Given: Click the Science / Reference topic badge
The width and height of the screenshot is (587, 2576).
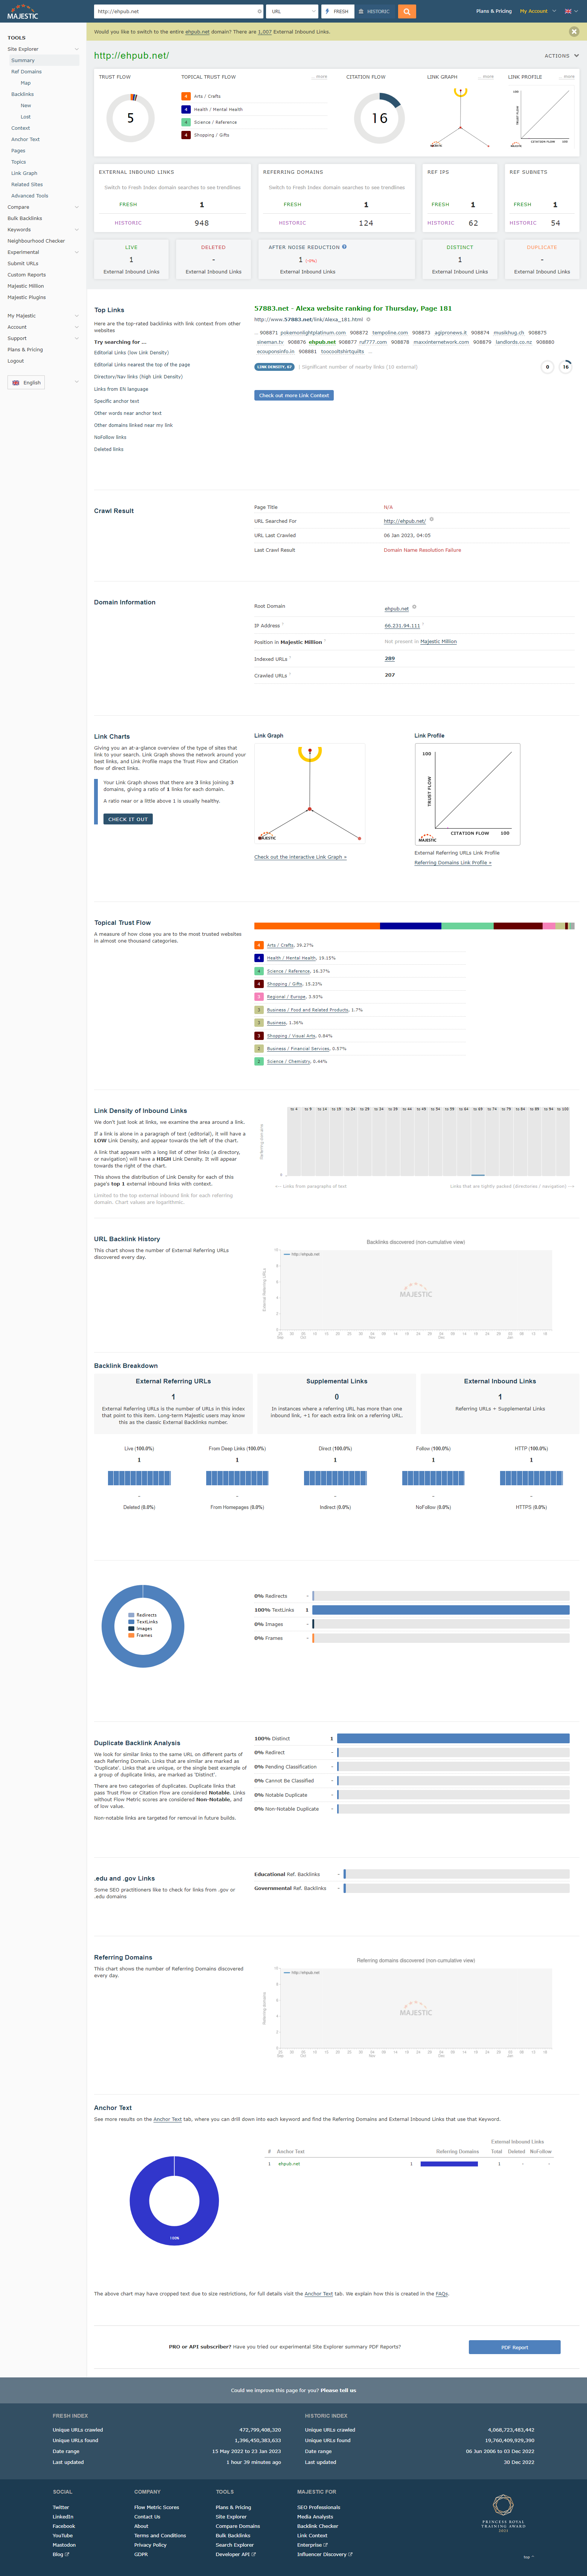Looking at the screenshot, I should (x=186, y=122).
